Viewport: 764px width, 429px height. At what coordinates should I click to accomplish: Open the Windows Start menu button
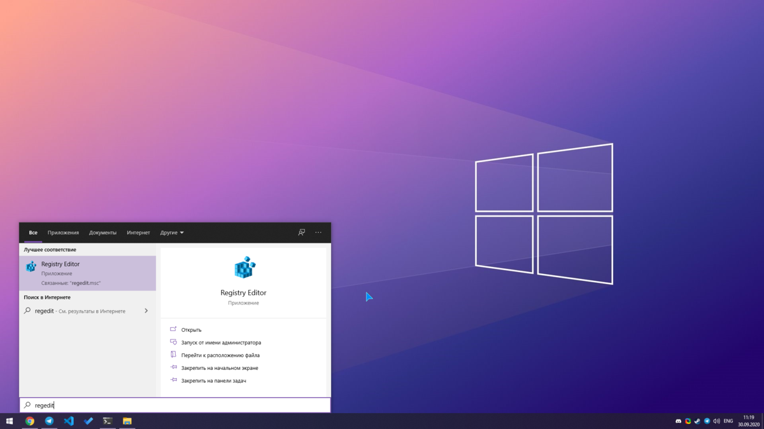click(10, 421)
